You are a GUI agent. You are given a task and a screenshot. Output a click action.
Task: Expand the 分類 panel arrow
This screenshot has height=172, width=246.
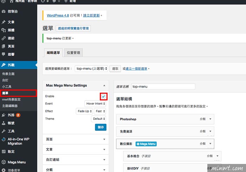(x=104, y=170)
